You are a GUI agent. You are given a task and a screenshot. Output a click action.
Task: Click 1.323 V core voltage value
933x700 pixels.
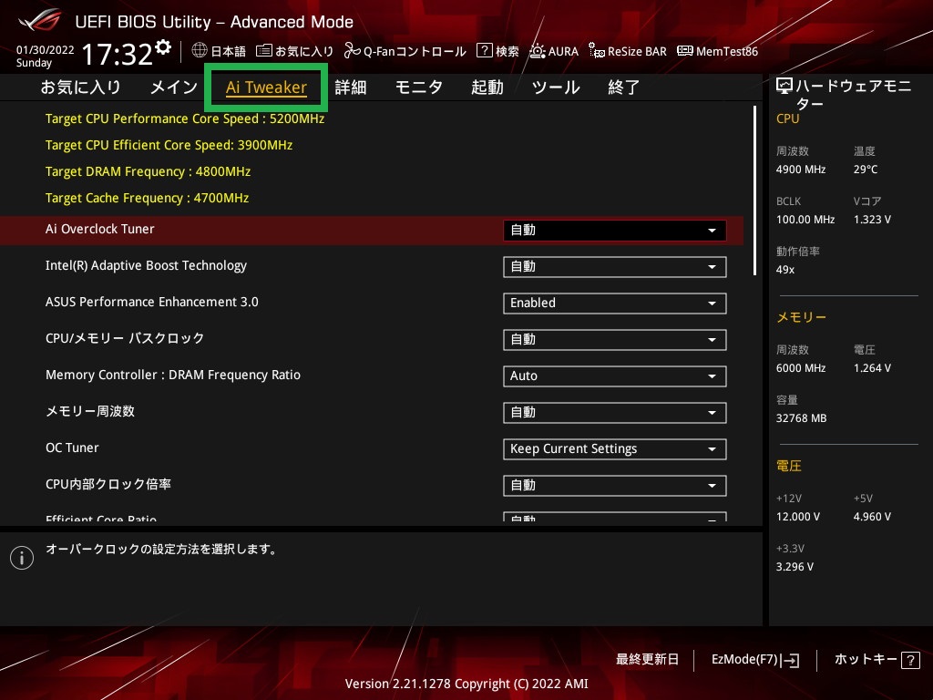click(x=872, y=220)
